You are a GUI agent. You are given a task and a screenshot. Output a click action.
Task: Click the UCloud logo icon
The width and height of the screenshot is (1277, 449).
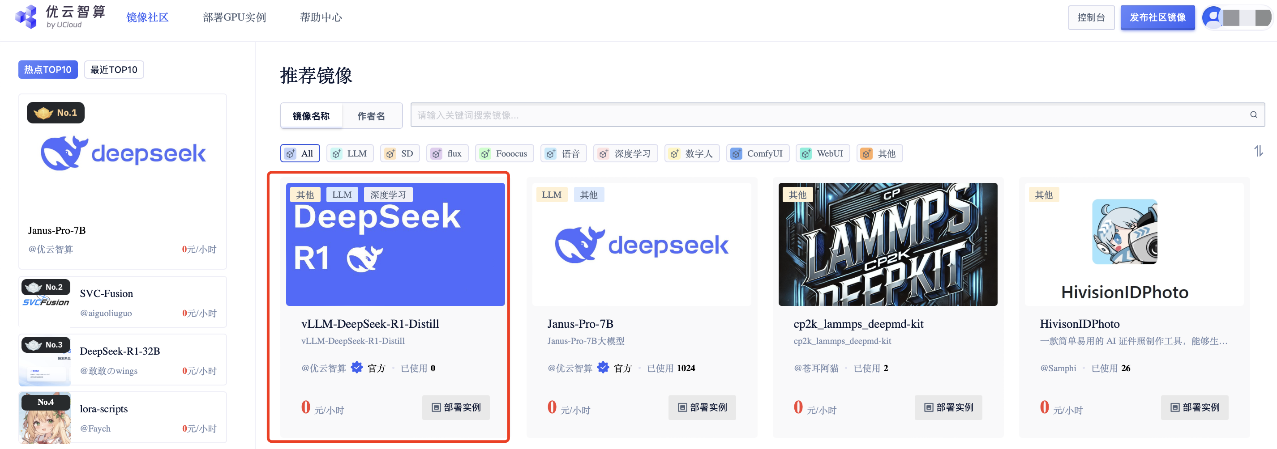tap(26, 17)
